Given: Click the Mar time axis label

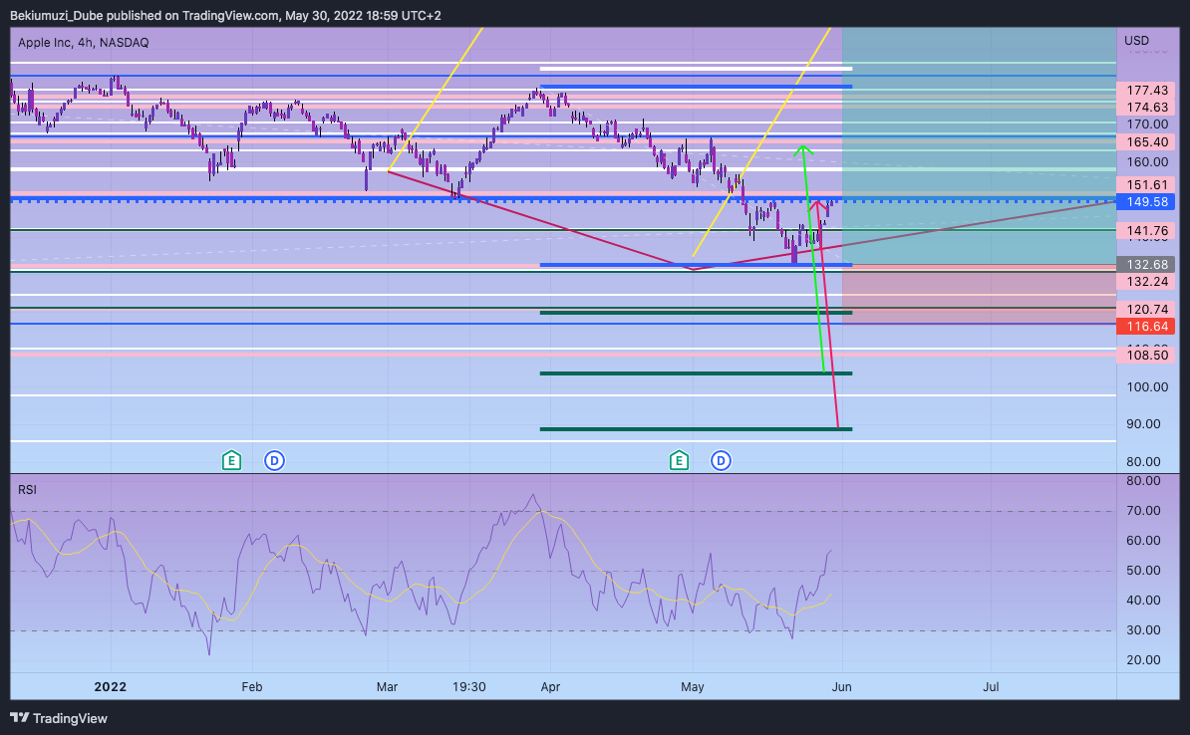Looking at the screenshot, I should pos(387,686).
